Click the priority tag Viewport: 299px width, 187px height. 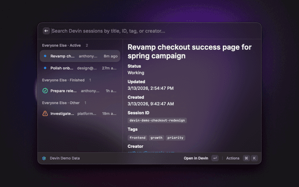click(175, 138)
